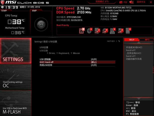Change the XHCI Hand-off value [禁止]
Screen dimensions: 154x116
click(x=94, y=62)
